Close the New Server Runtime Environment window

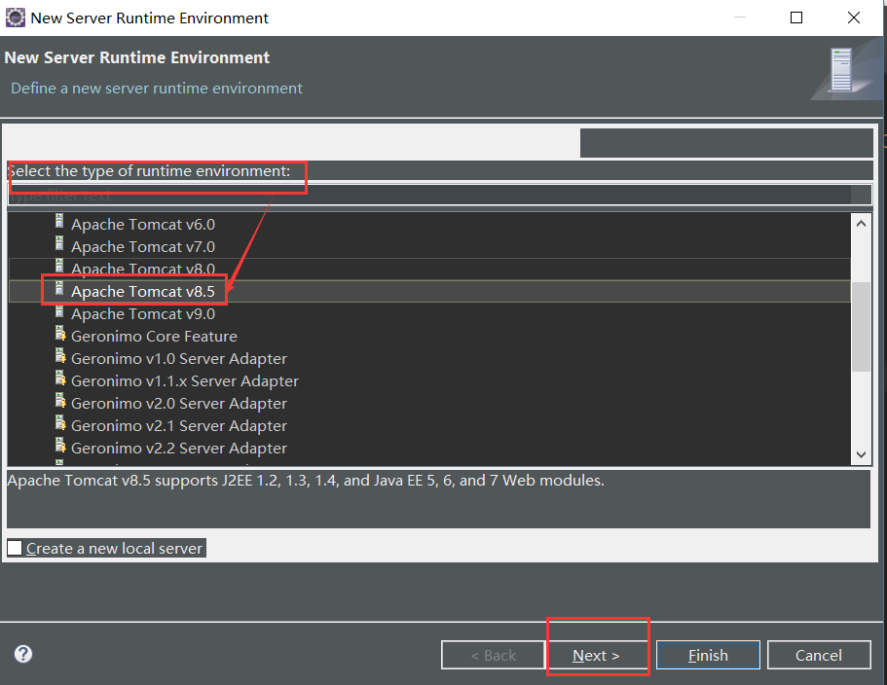[x=854, y=18]
